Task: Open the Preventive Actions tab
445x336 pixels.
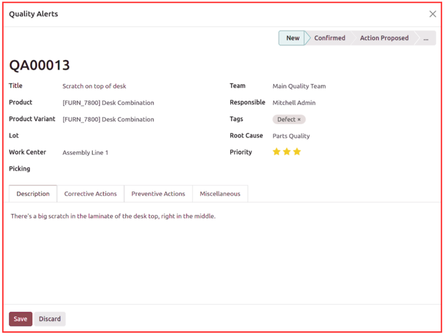Action: pos(158,194)
